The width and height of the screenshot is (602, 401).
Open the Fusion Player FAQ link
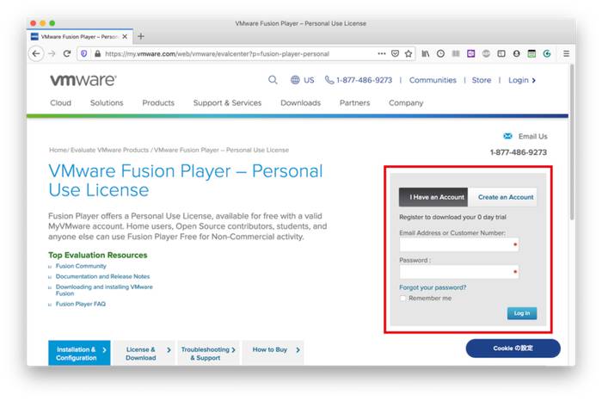(x=81, y=304)
